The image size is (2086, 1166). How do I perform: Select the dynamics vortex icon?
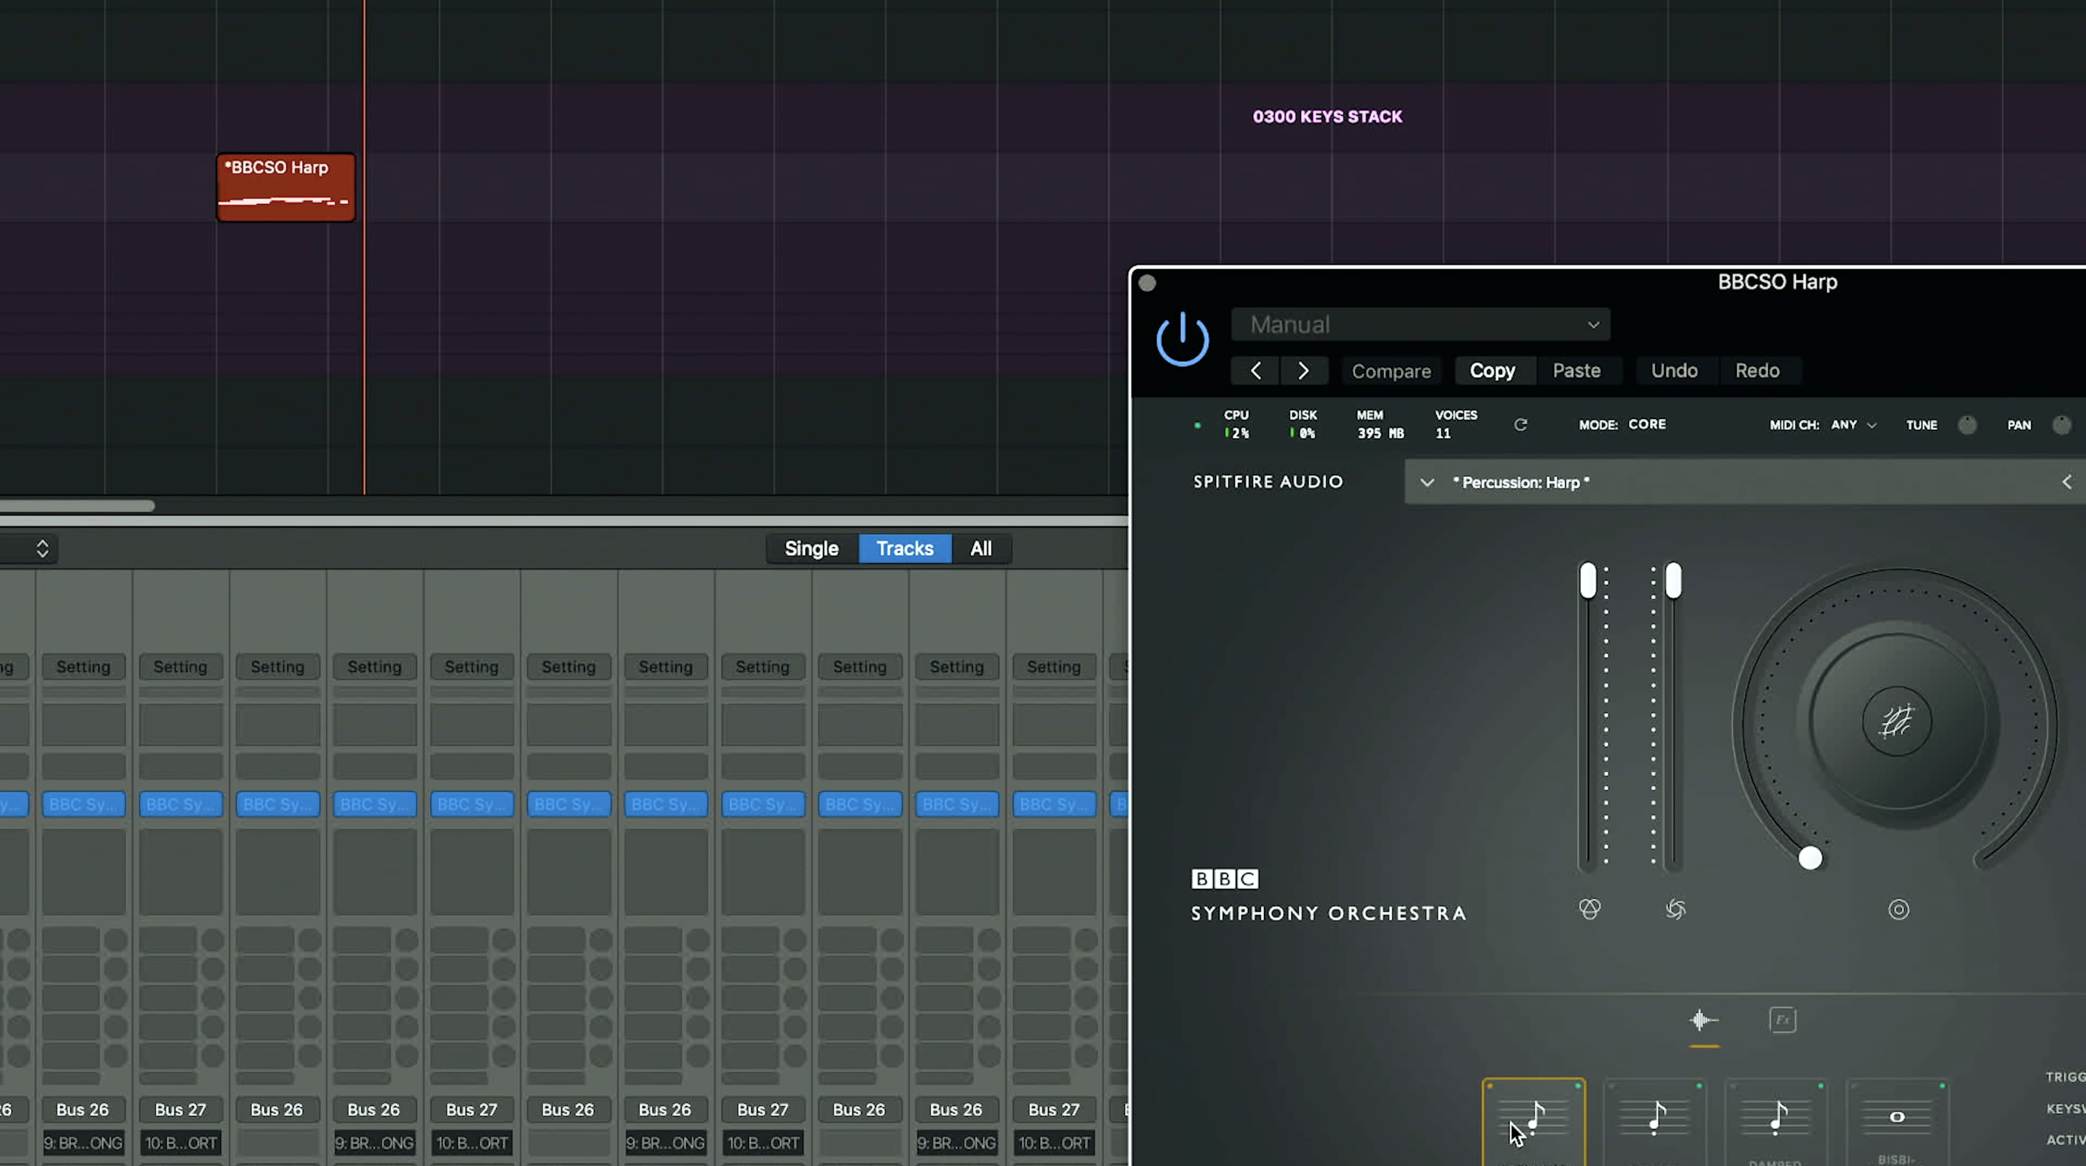[1675, 910]
